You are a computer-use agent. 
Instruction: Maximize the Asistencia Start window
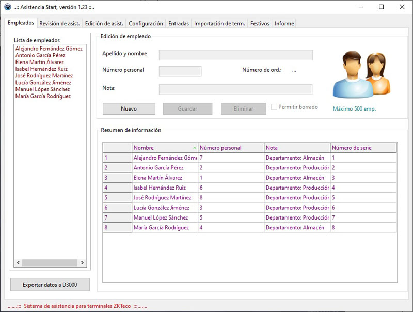coord(381,7)
